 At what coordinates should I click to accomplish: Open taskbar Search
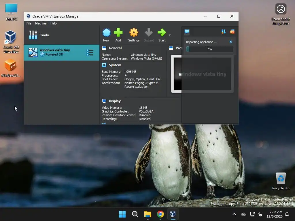(x=135, y=214)
